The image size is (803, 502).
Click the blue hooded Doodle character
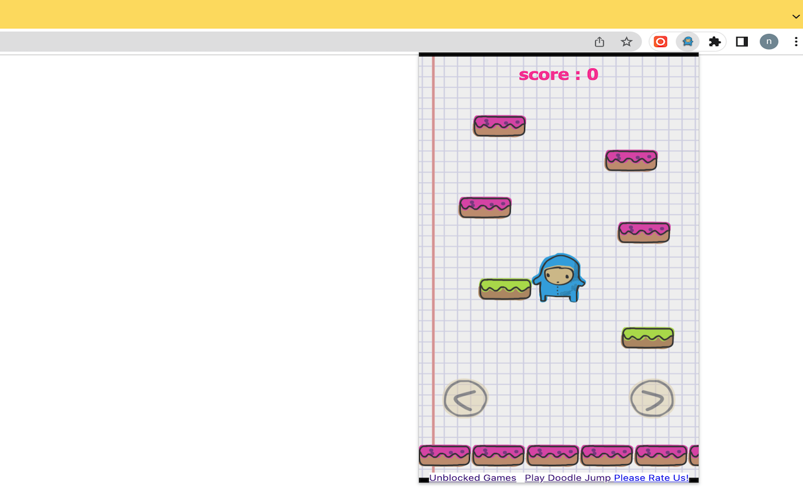coord(559,278)
